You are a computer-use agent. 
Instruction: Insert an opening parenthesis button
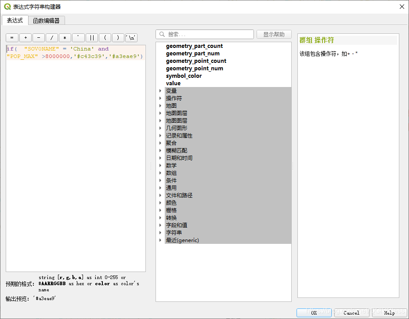[x=105, y=38]
